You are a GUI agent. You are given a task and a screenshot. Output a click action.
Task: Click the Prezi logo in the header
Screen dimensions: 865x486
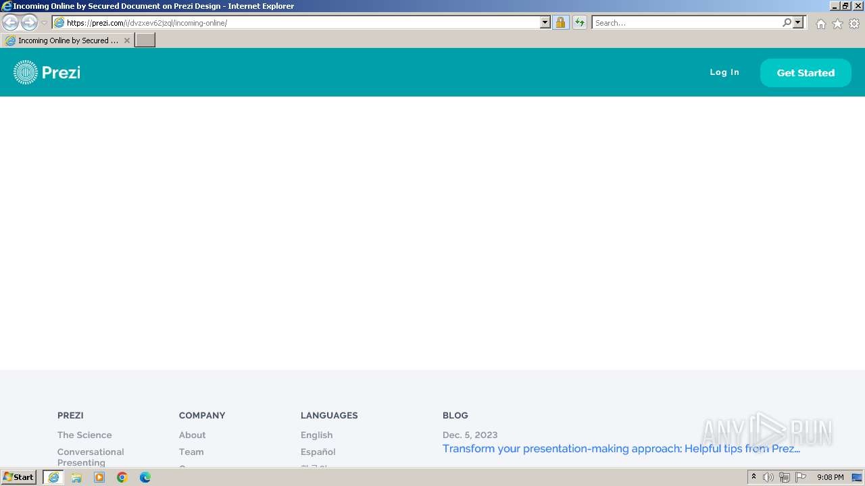(47, 72)
